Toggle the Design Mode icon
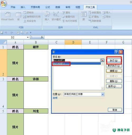132x135 pixels. (x=56, y=14)
